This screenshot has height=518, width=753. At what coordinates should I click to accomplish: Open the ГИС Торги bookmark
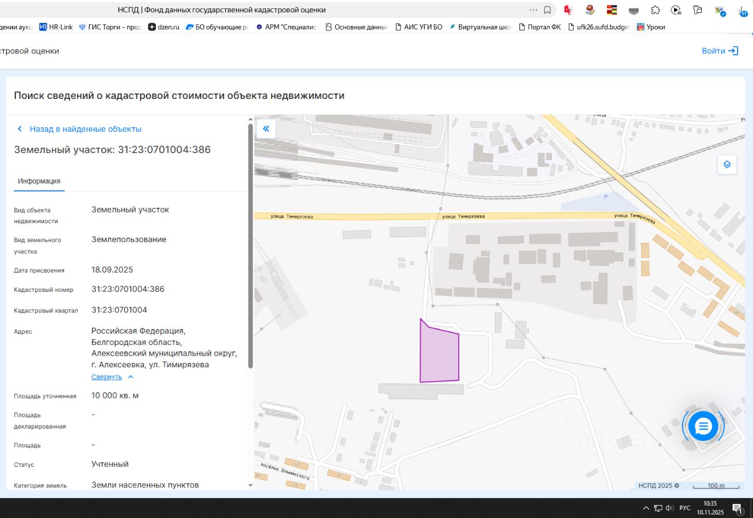click(110, 27)
